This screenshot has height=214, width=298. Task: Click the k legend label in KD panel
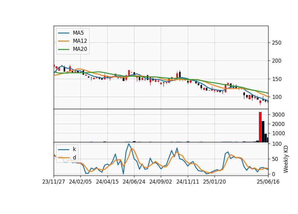[x=74, y=149]
